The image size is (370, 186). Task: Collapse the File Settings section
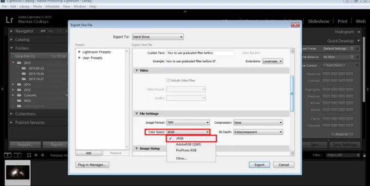coord(136,113)
